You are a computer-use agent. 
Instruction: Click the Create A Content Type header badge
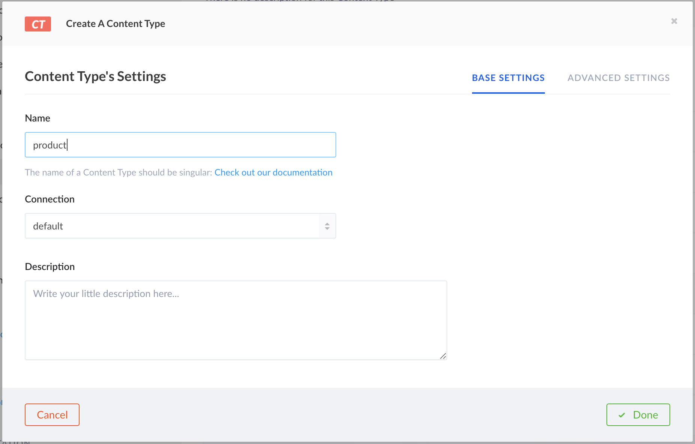pyautogui.click(x=38, y=24)
